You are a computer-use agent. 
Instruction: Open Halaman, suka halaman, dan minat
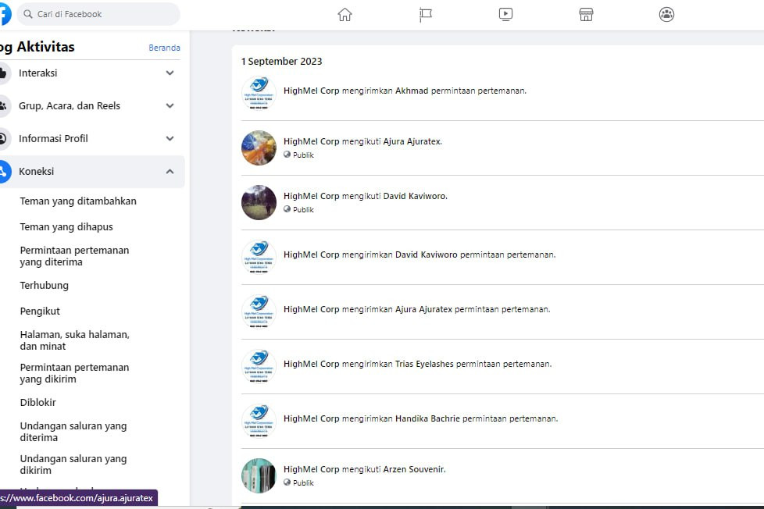tap(74, 340)
